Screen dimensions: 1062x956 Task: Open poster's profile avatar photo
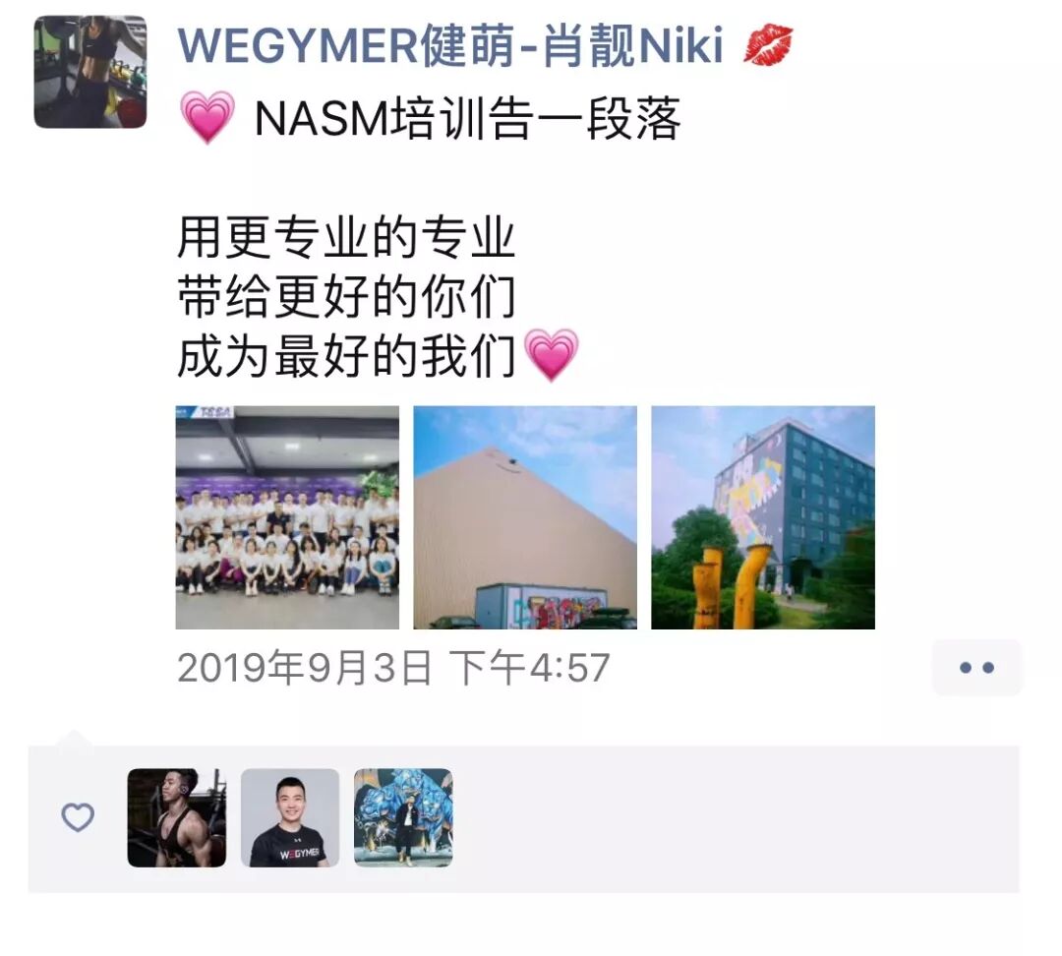(90, 72)
